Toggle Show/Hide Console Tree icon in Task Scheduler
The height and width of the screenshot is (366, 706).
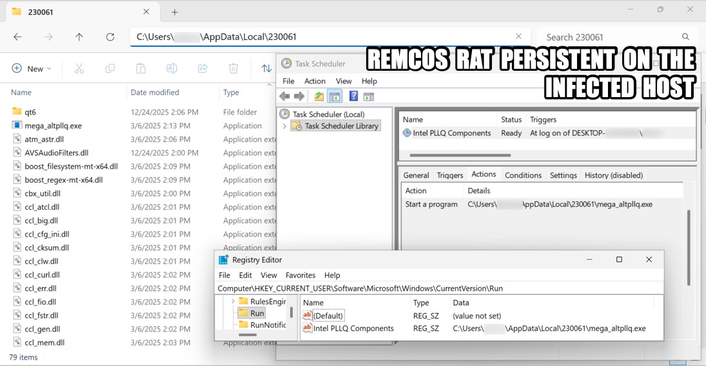335,96
